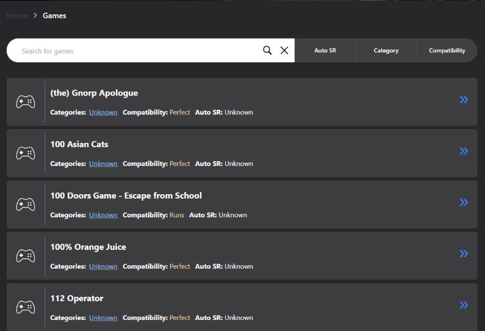
Task: Click Perfect compatibility value for 100% Orange Juice
Action: (180, 266)
